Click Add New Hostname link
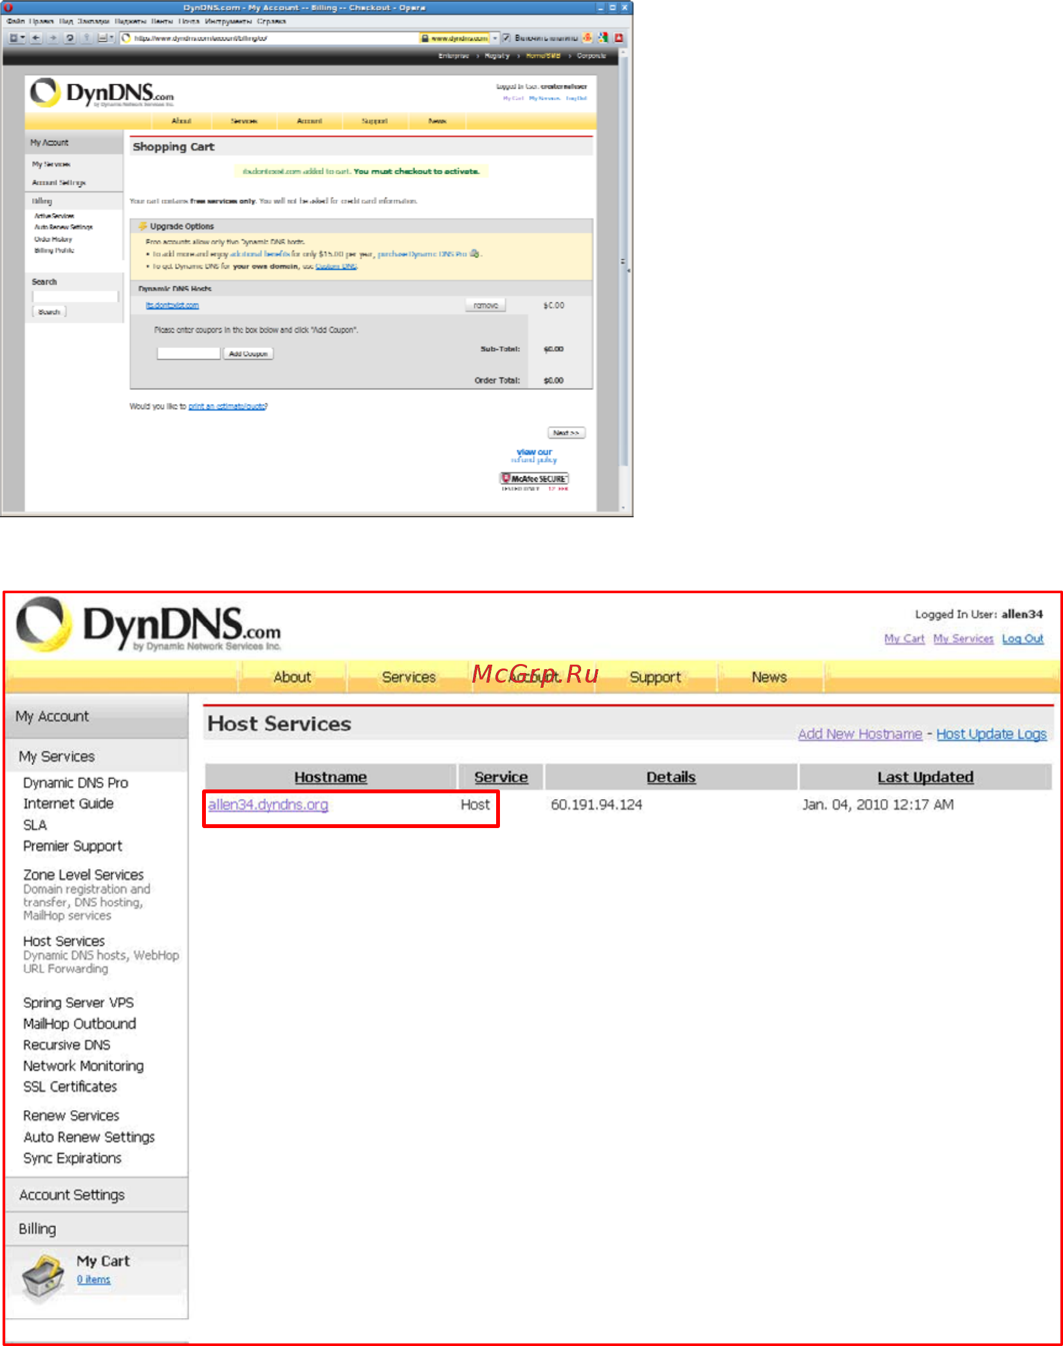Image resolution: width=1063 pixels, height=1346 pixels. [860, 734]
